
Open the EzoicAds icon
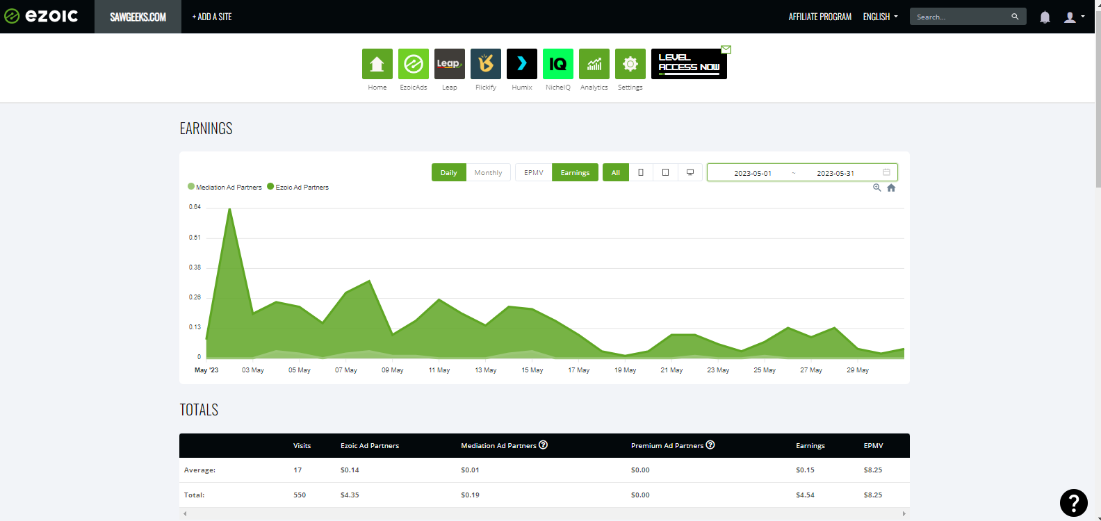point(414,64)
